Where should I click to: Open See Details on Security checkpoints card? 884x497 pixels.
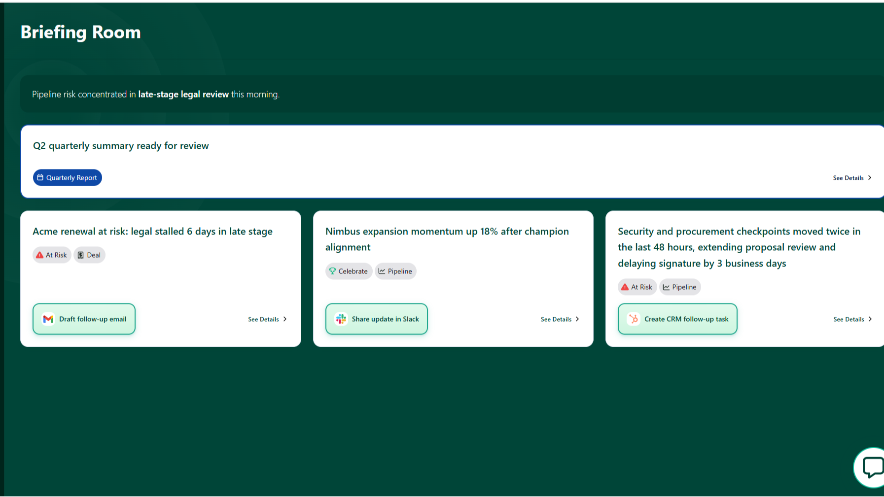pos(853,319)
